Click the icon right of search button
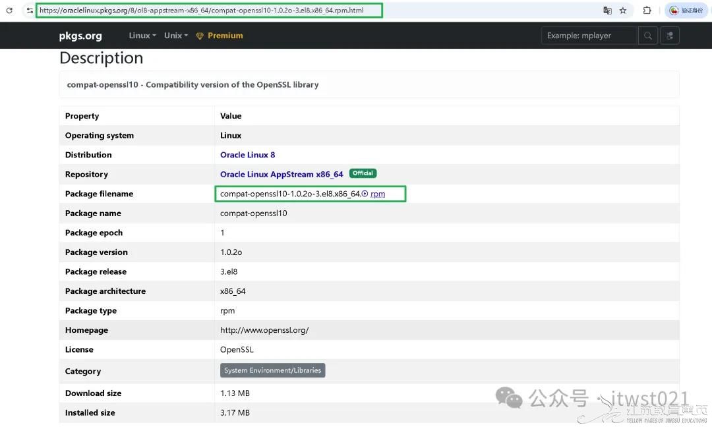Image resolution: width=712 pixels, height=427 pixels. (x=670, y=36)
